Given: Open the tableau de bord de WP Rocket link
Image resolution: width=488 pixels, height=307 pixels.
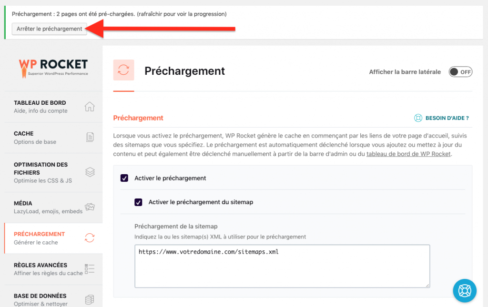Looking at the screenshot, I should coord(409,154).
